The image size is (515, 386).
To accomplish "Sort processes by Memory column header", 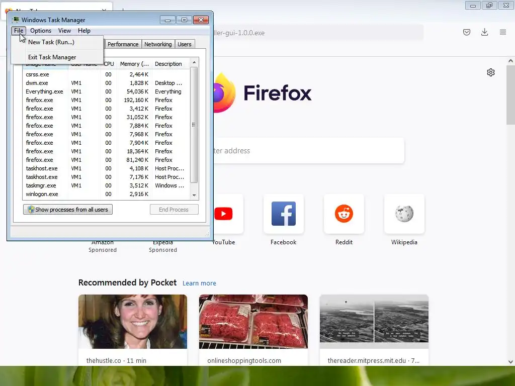I will click(134, 64).
